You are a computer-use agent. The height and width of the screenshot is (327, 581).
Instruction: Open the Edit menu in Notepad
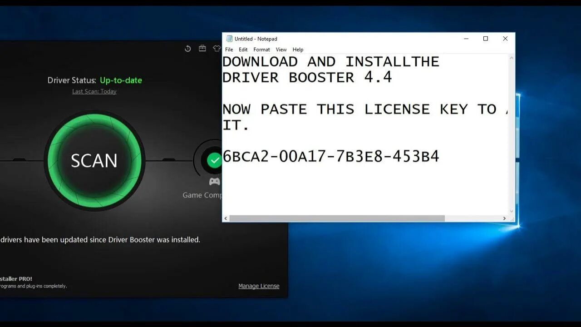click(243, 50)
